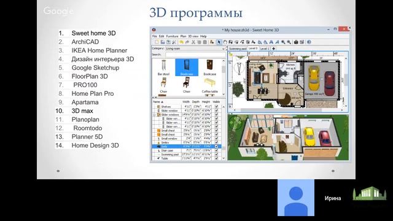
Task: Sort furniture by Width column header
Action: 186,102
